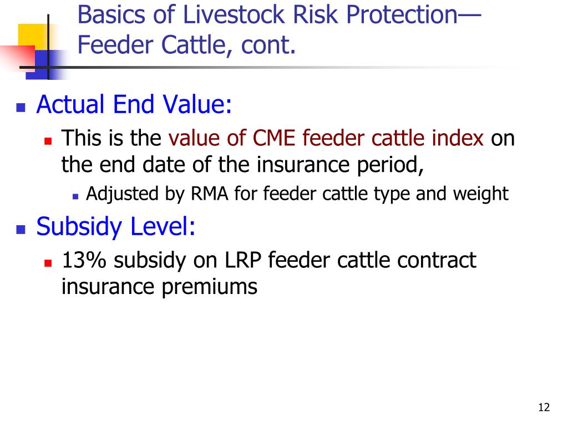Click the red bullet before '13% subsidy'
This screenshot has width=568, height=426.
[x=48, y=263]
